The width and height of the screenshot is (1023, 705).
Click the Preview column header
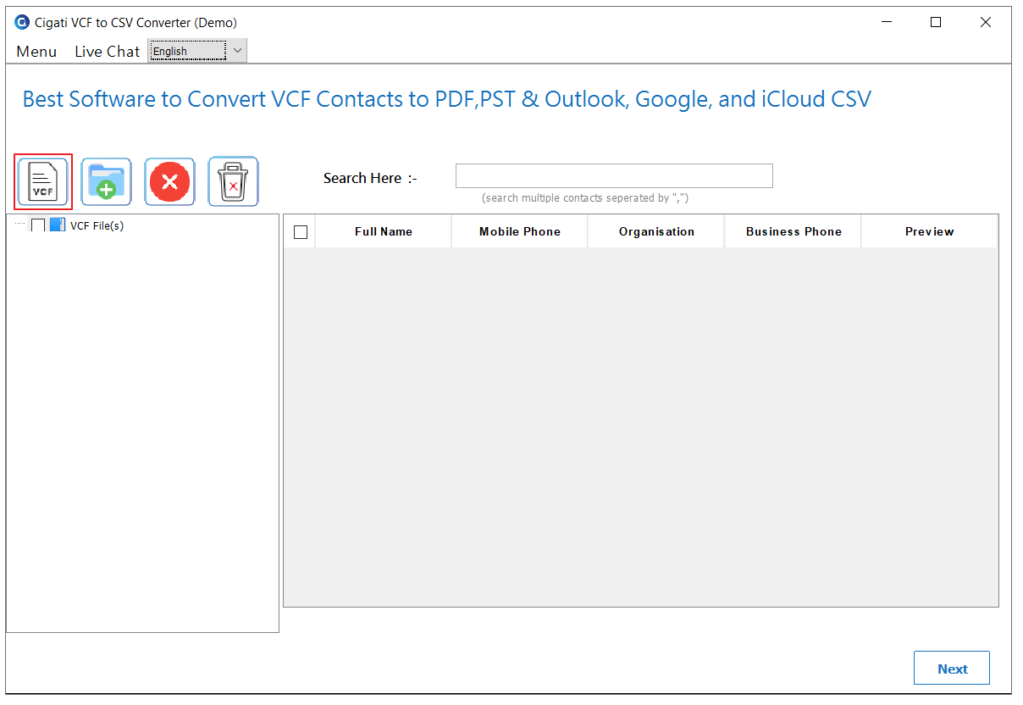930,231
